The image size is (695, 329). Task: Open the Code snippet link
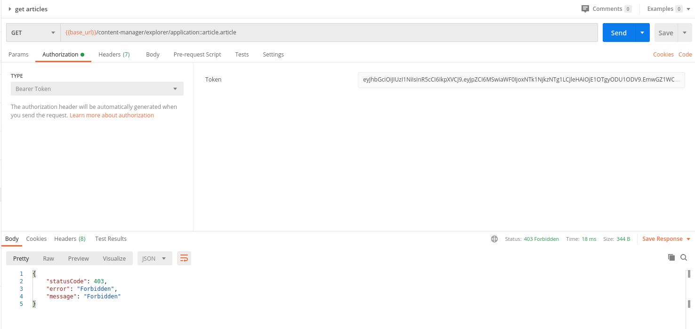click(685, 54)
